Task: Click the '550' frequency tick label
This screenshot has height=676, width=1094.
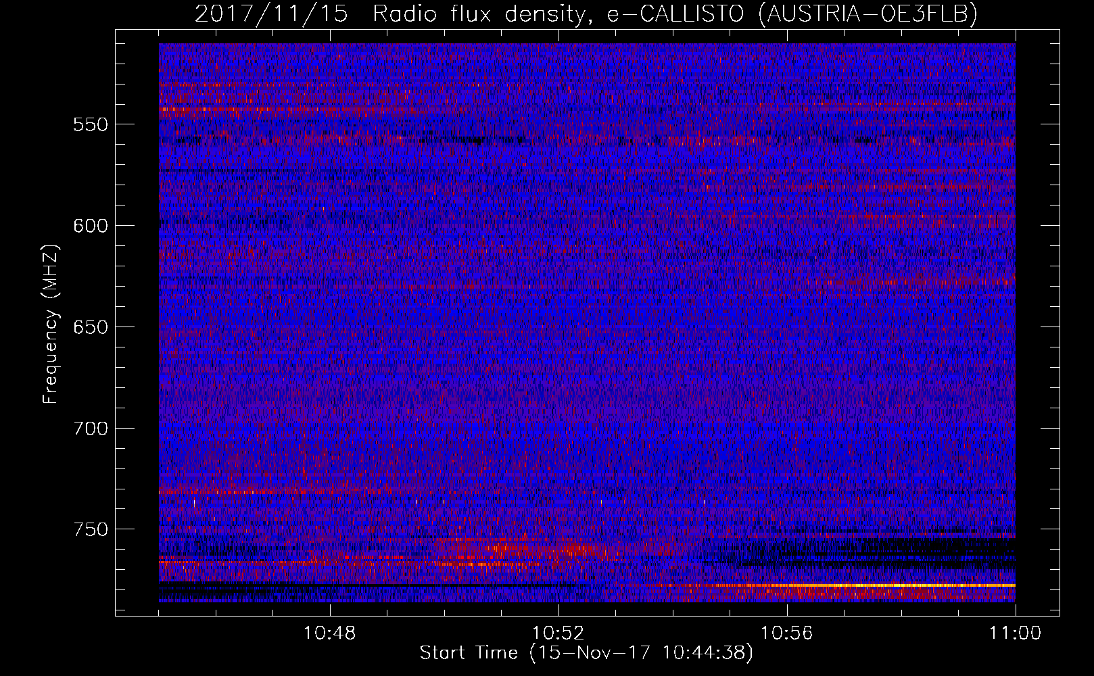Action: (x=91, y=124)
